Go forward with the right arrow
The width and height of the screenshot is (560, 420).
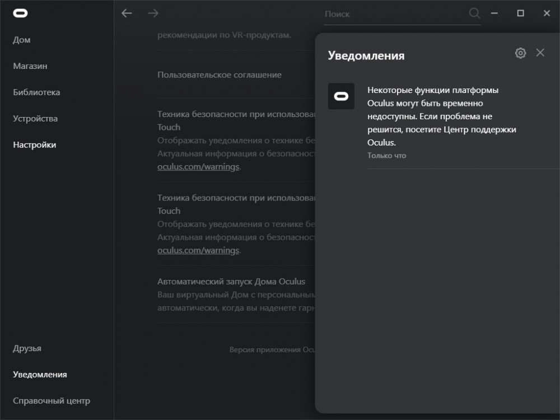pyautogui.click(x=153, y=13)
